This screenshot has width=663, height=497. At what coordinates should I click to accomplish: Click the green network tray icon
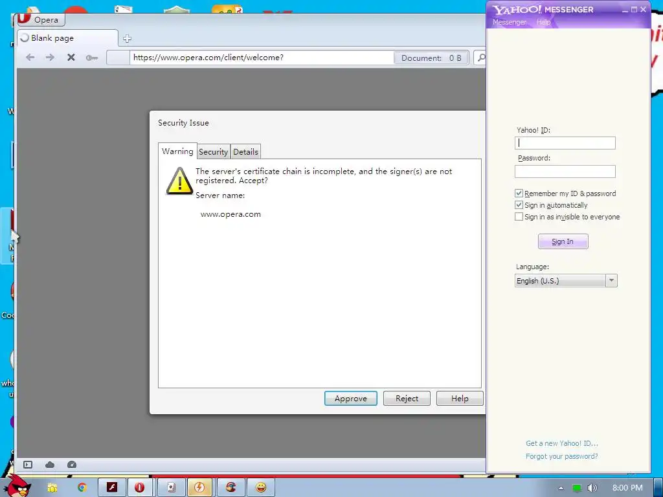tap(577, 488)
